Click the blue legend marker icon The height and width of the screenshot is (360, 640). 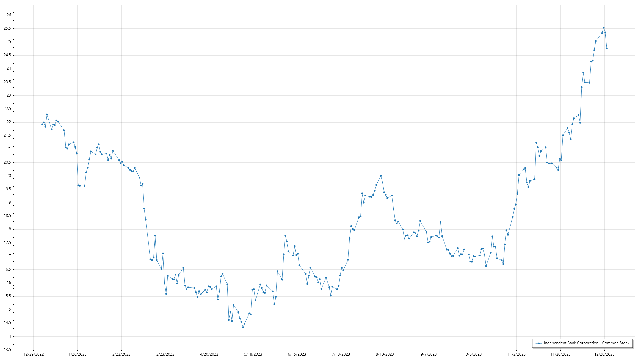coord(539,343)
